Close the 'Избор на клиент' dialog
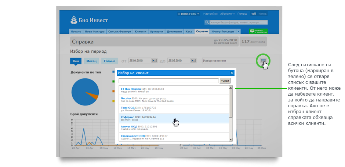The width and height of the screenshot is (345, 167). 231,73
